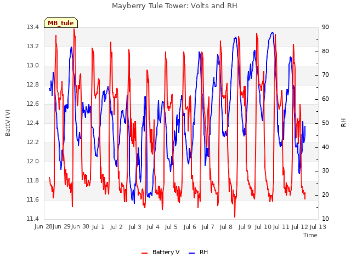Click the 40 RH tick label

pos(325,147)
